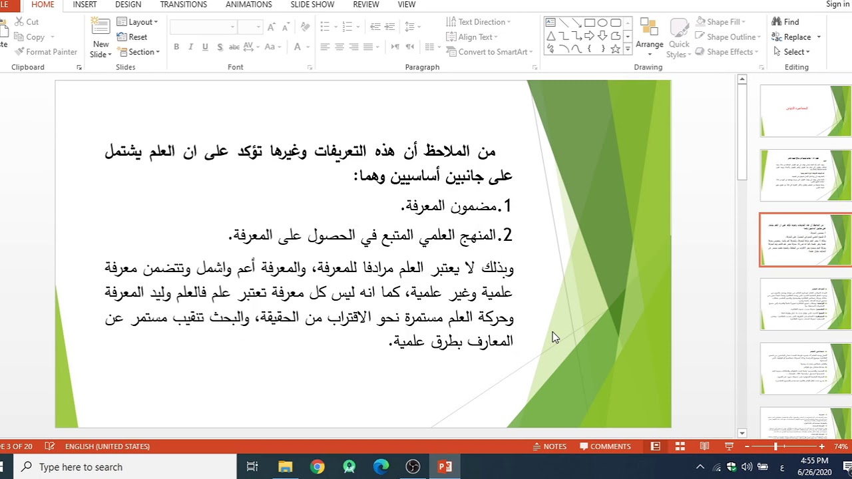Image resolution: width=852 pixels, height=479 pixels.
Task: Switch to Slide Sorter view icon
Action: (x=680, y=446)
